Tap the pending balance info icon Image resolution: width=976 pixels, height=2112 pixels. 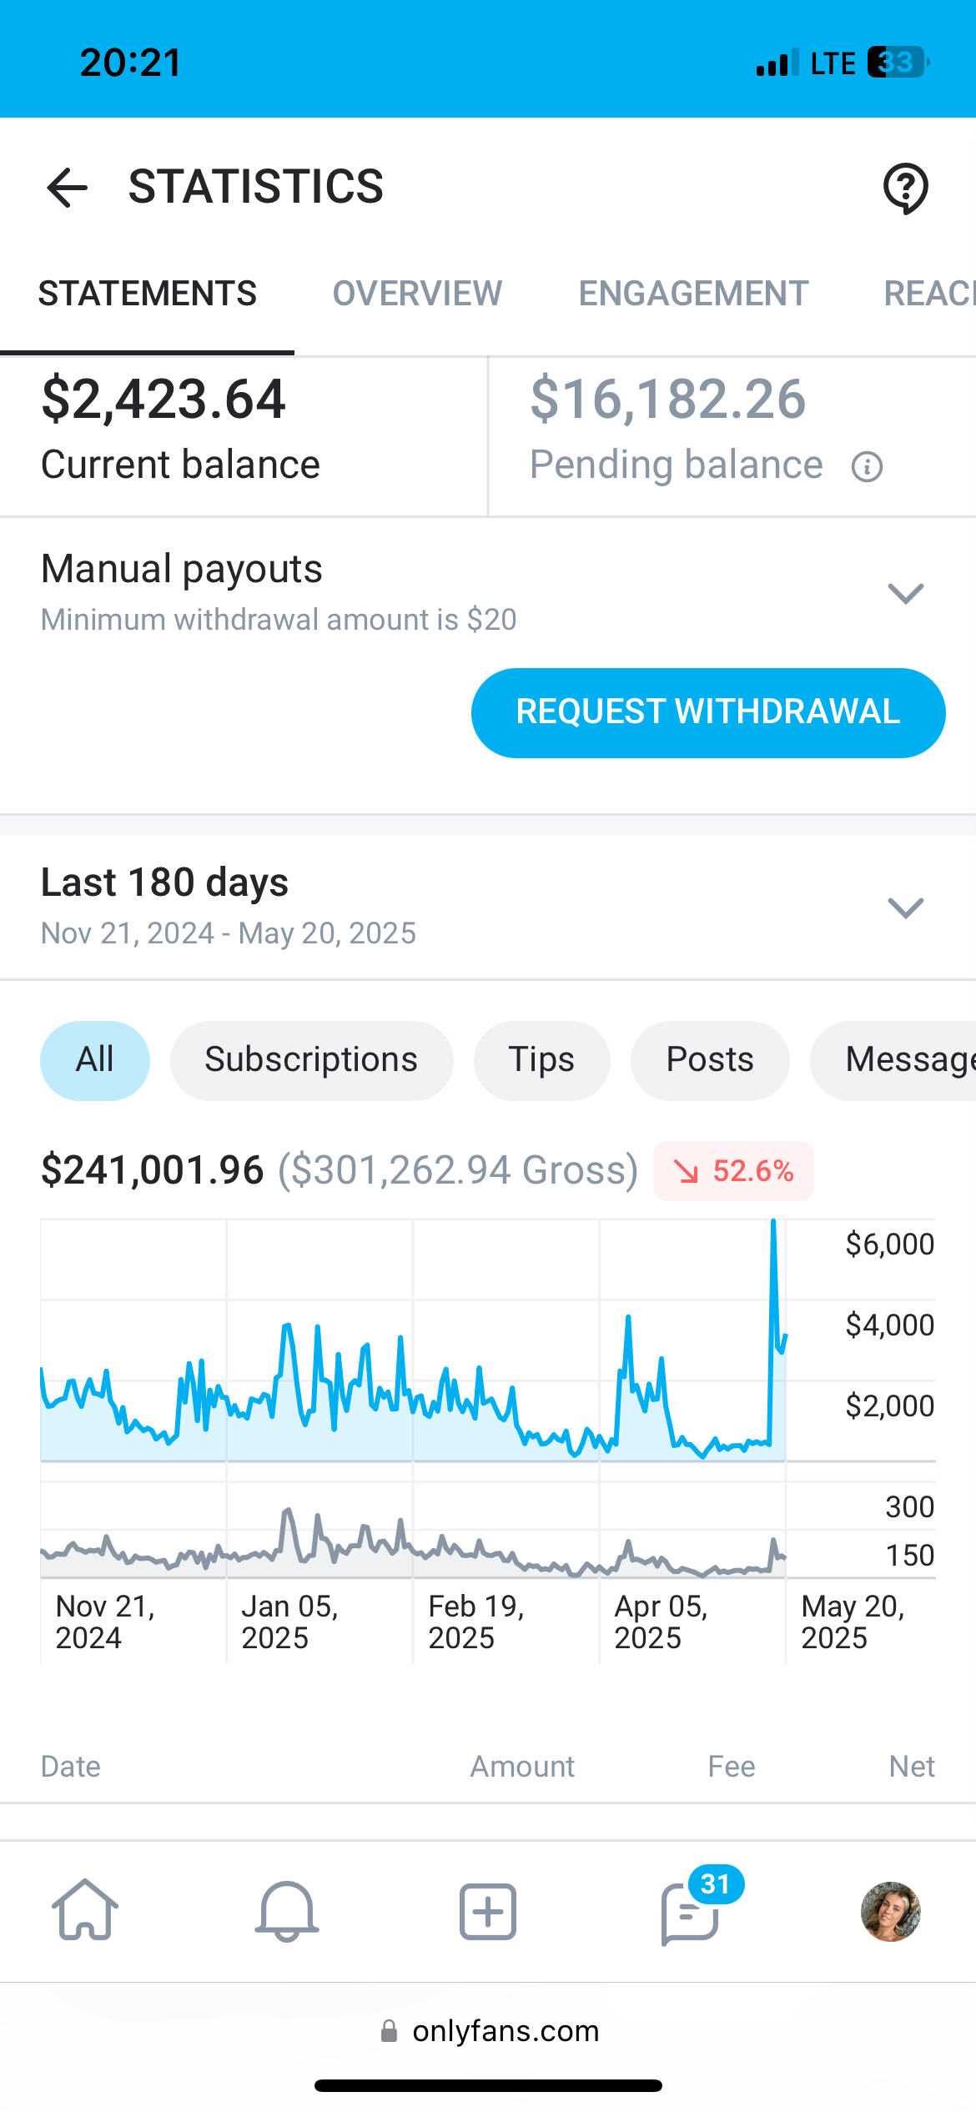867,467
